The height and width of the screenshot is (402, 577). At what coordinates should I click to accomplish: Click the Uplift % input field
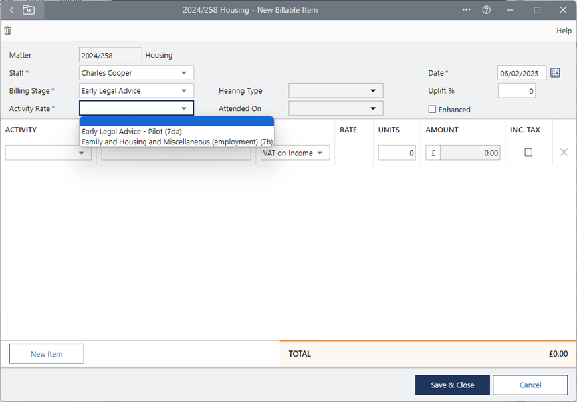[516, 91]
